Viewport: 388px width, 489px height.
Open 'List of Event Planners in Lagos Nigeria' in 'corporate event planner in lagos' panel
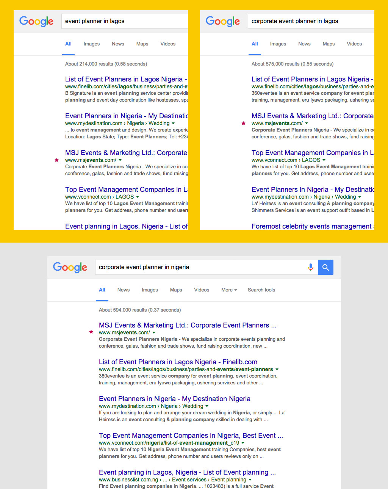313,79
